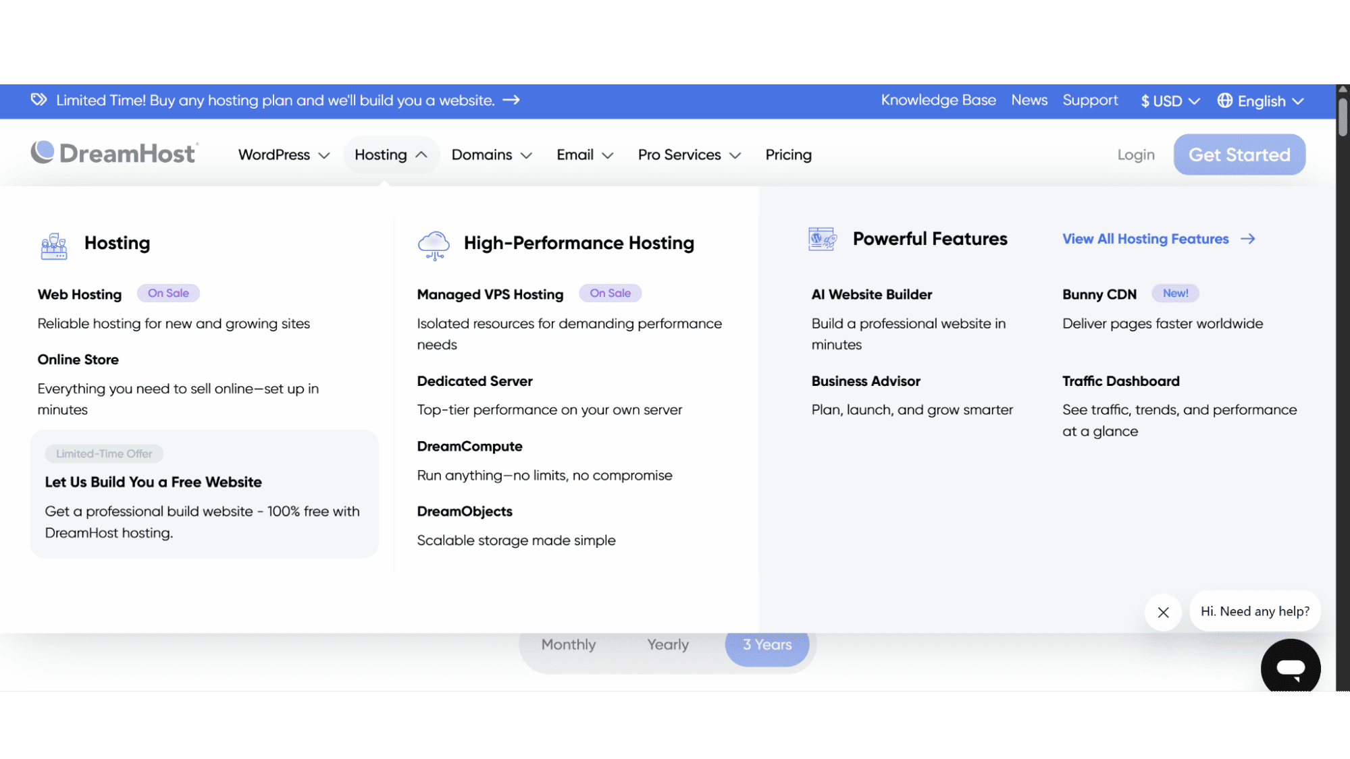Open the Pricing page

[x=788, y=154]
